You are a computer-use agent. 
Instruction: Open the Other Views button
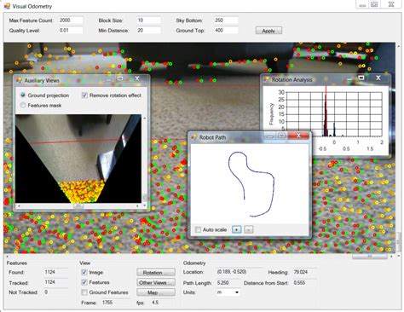[156, 282]
